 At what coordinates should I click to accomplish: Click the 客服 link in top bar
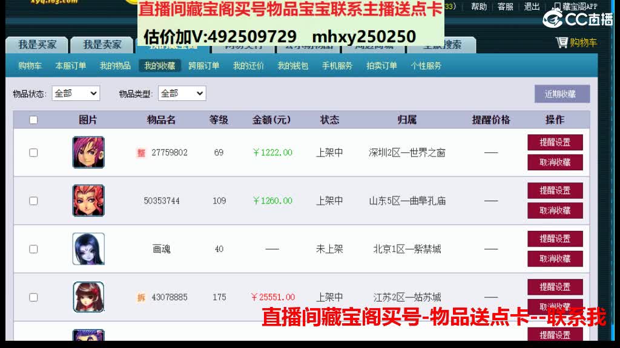tap(506, 6)
